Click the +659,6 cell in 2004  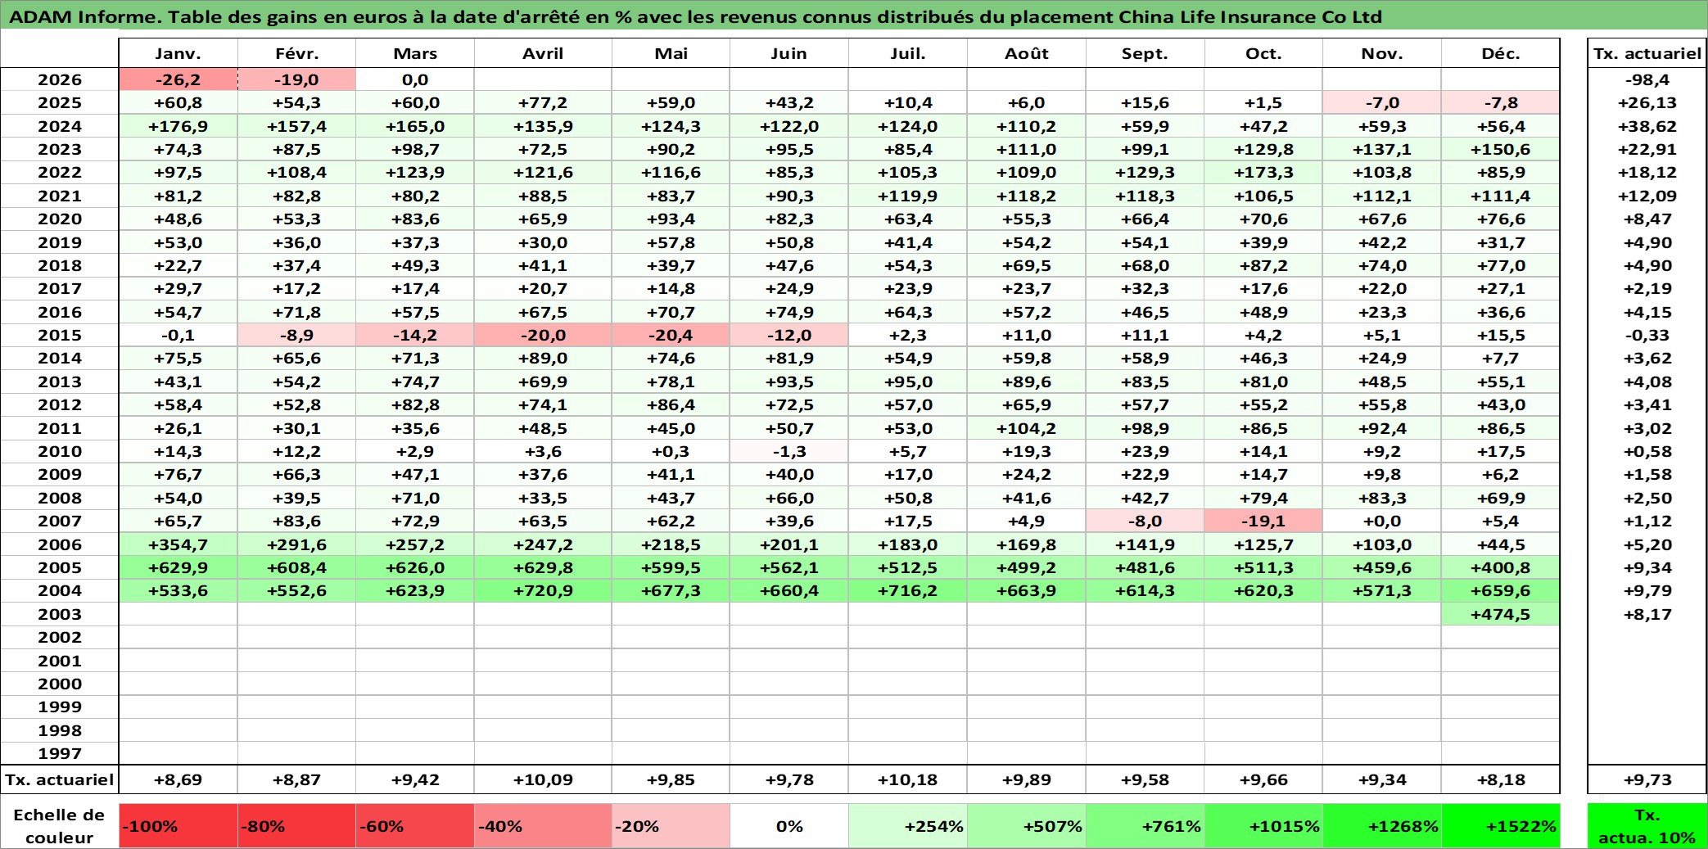(1500, 590)
